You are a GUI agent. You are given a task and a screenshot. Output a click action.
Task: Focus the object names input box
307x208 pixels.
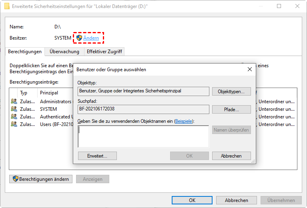pos(143,136)
